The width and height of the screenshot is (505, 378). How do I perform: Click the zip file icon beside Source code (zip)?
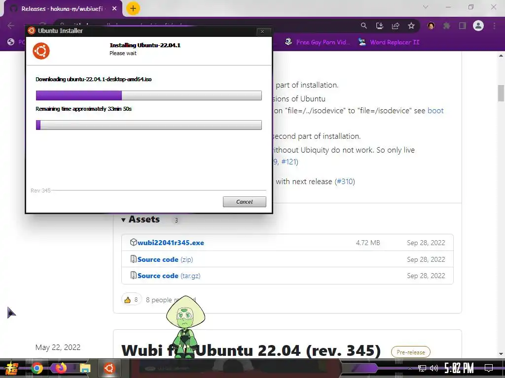pyautogui.click(x=133, y=259)
